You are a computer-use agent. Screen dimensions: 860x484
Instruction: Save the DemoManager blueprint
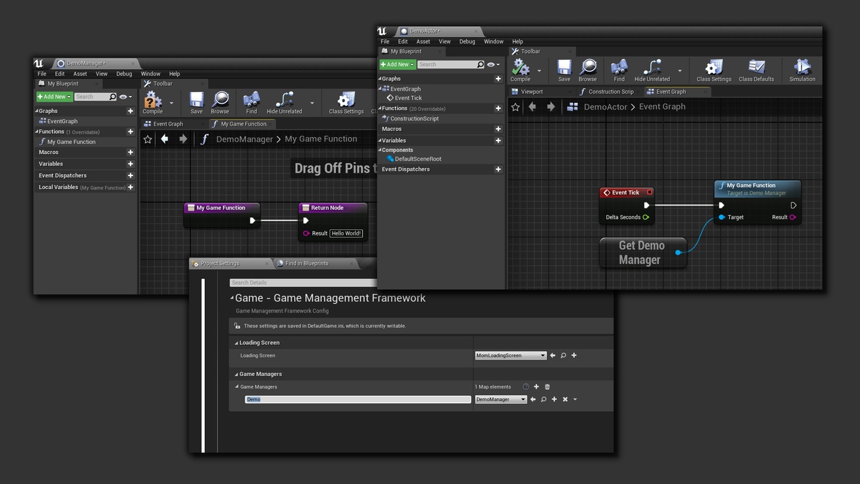pyautogui.click(x=196, y=103)
